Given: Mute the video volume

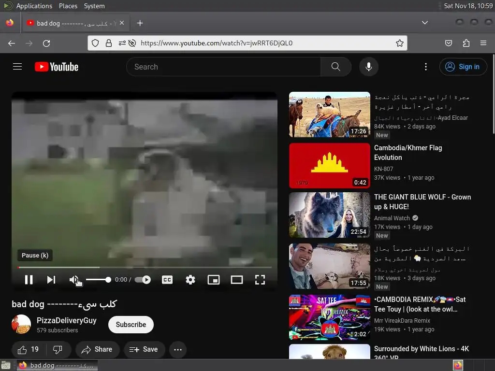Looking at the screenshot, I should (74, 280).
